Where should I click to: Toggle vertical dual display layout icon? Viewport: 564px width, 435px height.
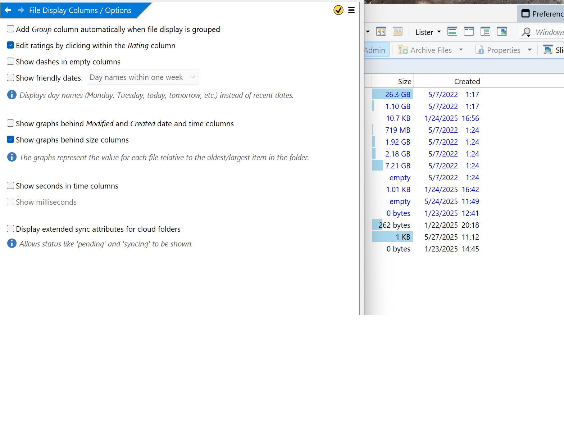click(x=469, y=32)
